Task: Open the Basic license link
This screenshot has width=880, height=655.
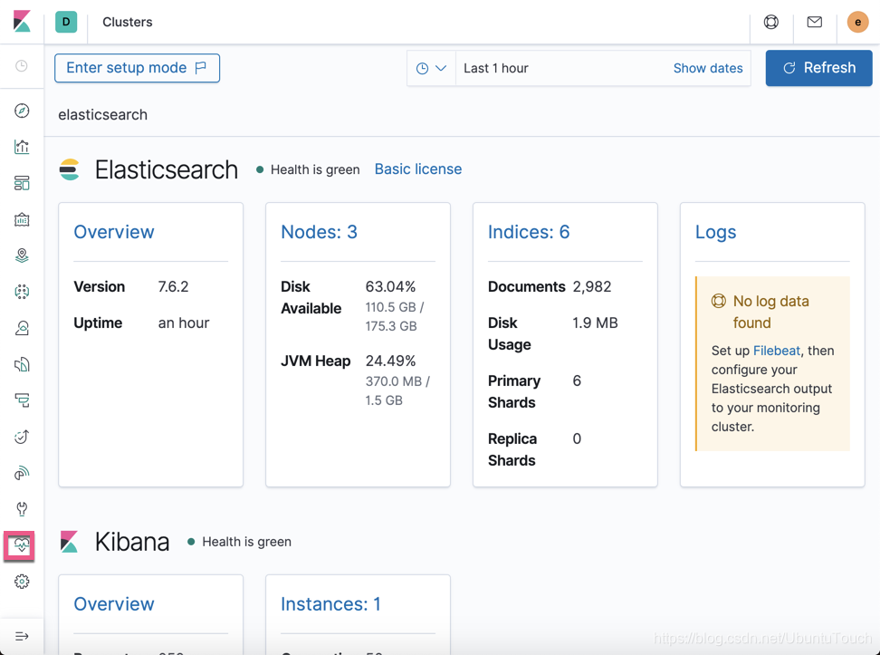Action: [418, 169]
